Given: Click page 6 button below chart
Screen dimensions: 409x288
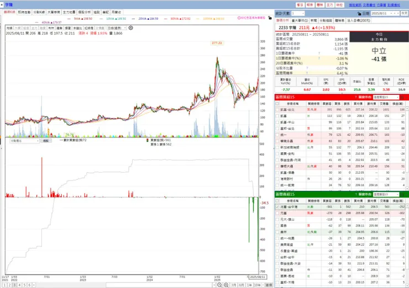Looking at the screenshot, I should pos(29,285).
